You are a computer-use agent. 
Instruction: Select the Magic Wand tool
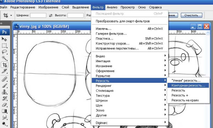coord(4,58)
